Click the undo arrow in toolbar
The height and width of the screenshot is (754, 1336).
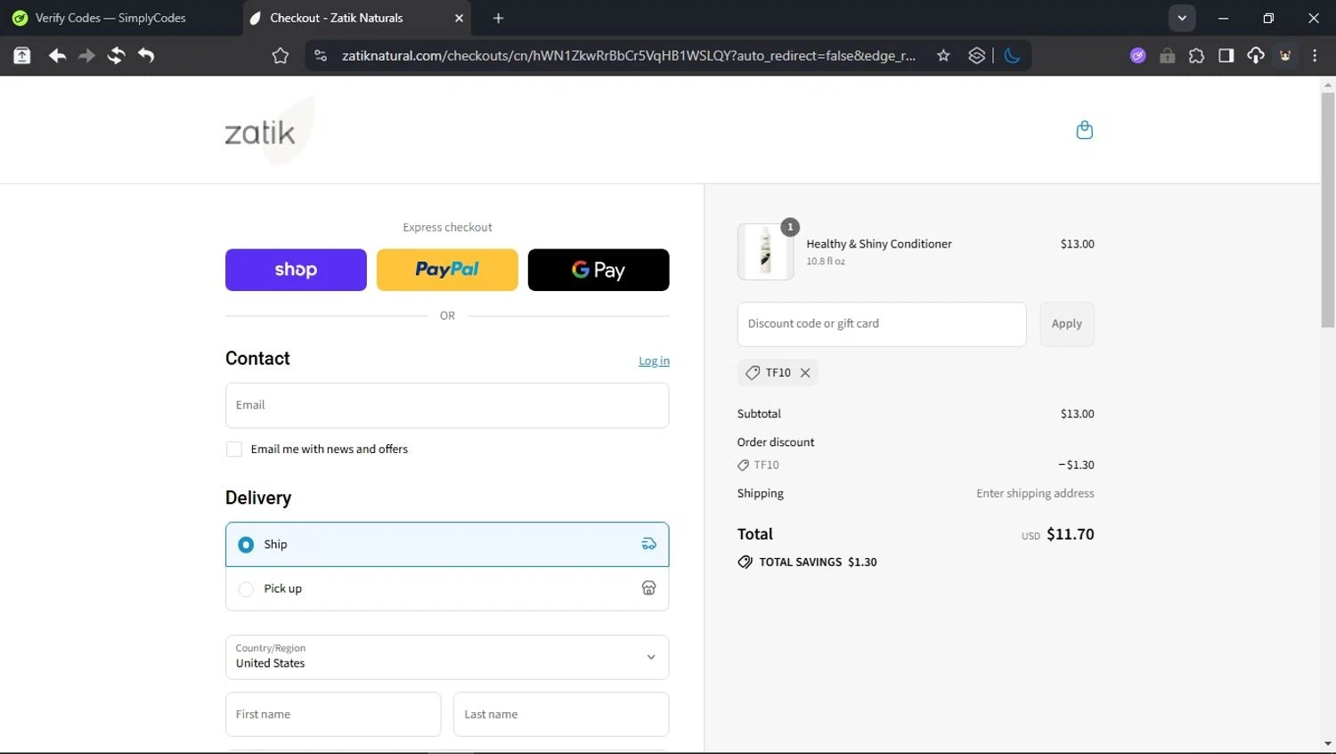[146, 55]
